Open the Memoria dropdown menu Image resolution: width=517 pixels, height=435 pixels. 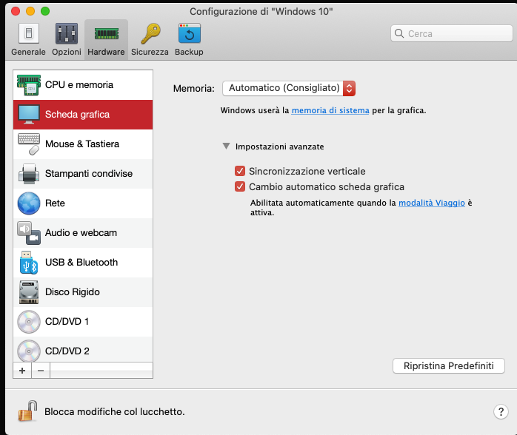pos(289,88)
